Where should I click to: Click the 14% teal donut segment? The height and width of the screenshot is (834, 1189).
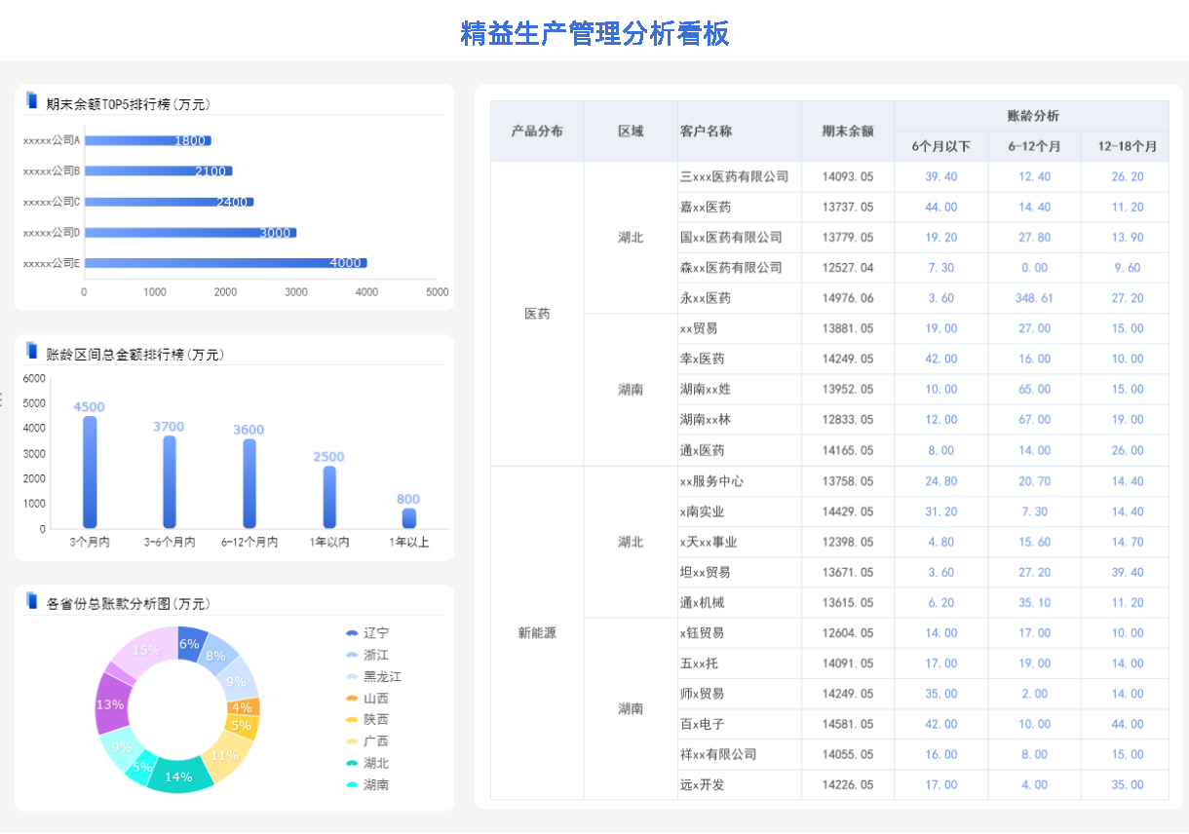pyautogui.click(x=178, y=776)
